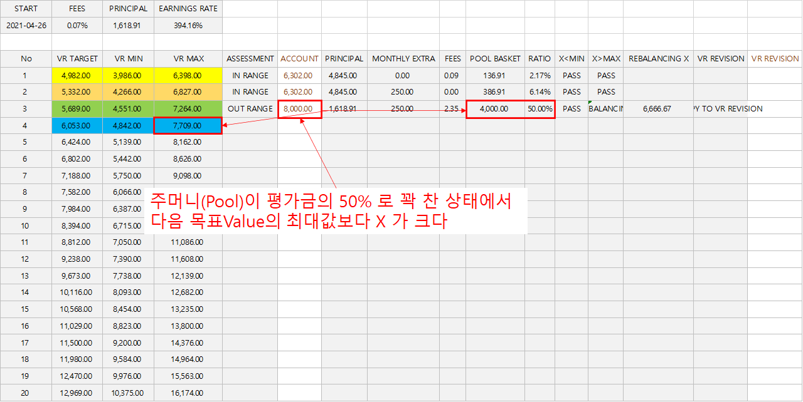This screenshot has height=402, width=803.
Task: Select the POOL BASKET column header
Action: tap(495, 59)
